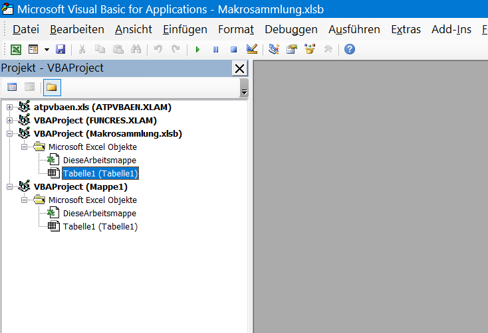Click the Cut scissors icon
Screen dimensions: 488x333
[82, 49]
